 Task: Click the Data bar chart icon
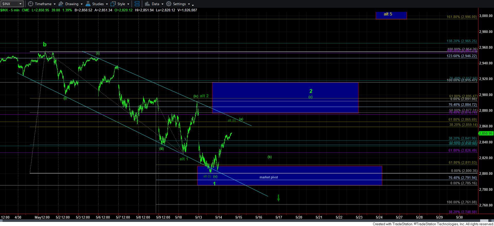pos(147,4)
